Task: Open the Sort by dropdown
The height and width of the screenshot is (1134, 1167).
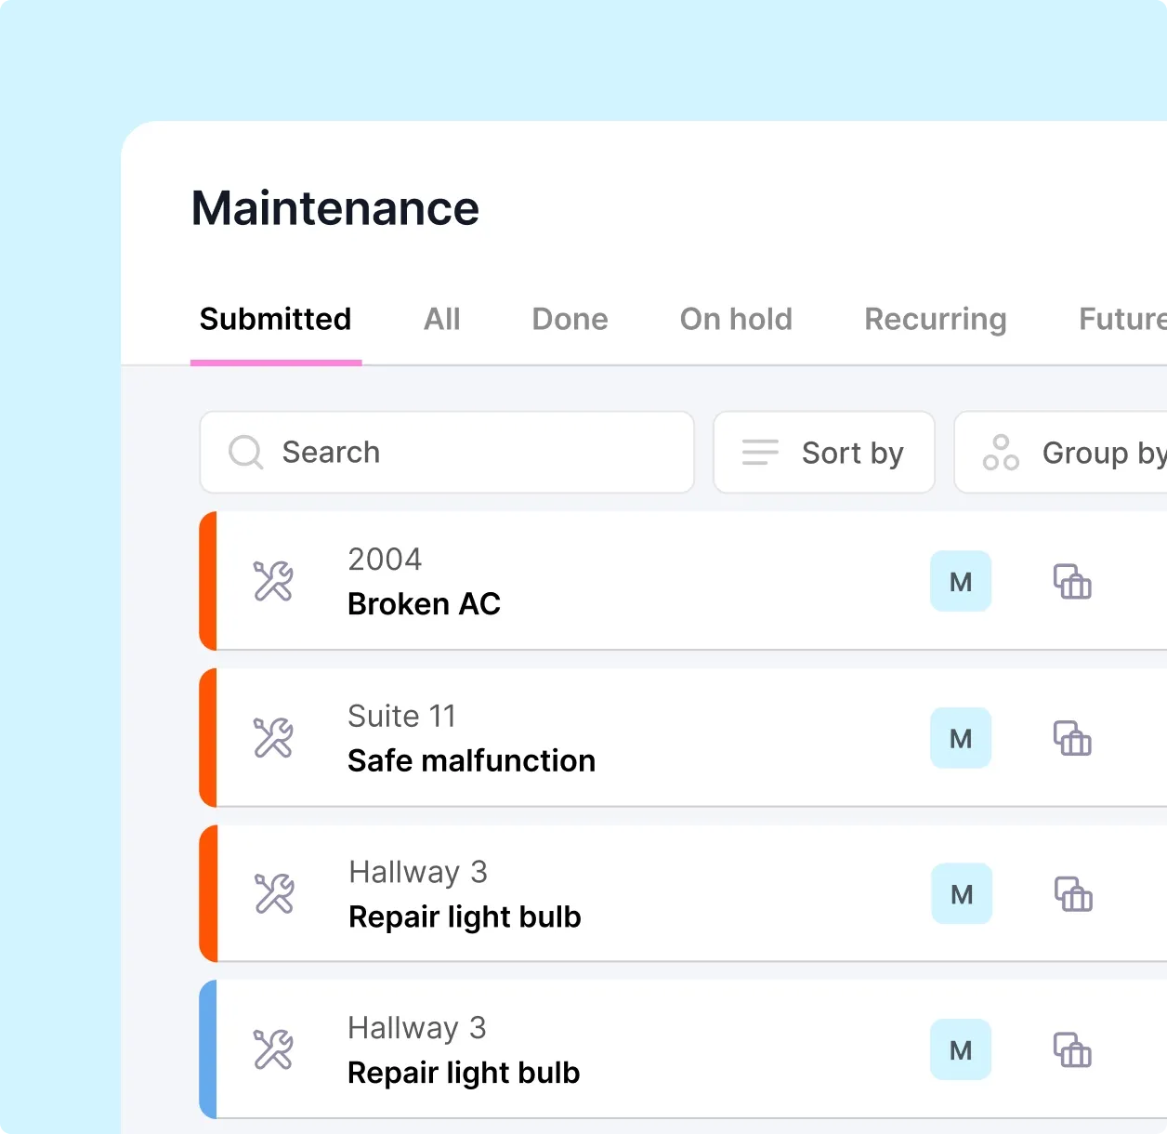Action: [x=823, y=453]
